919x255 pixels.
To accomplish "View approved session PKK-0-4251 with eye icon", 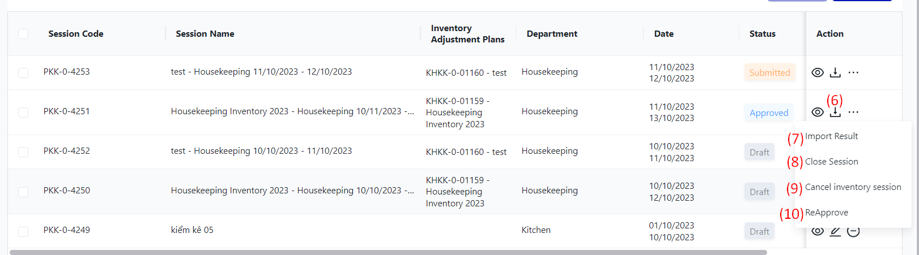I will coord(817,112).
